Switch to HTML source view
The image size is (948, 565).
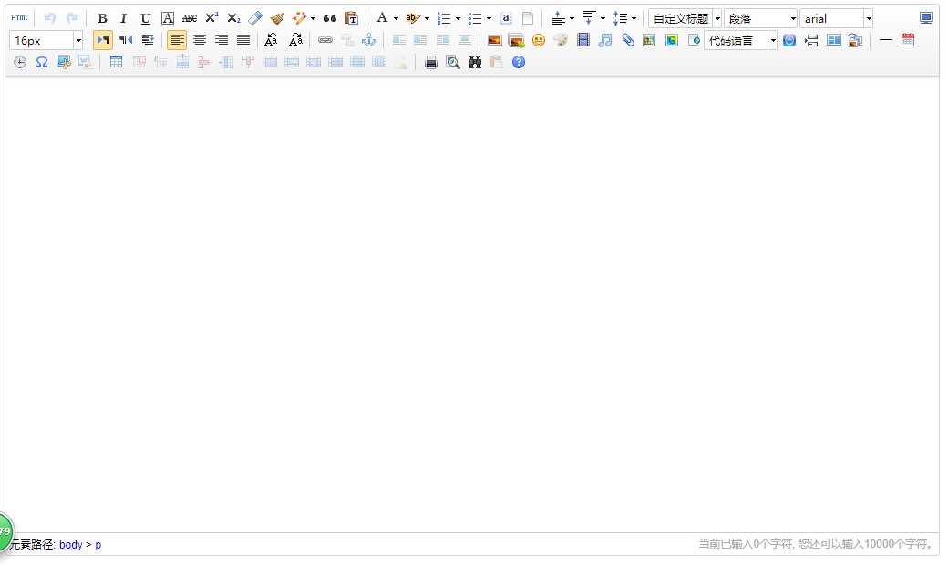[x=19, y=18]
